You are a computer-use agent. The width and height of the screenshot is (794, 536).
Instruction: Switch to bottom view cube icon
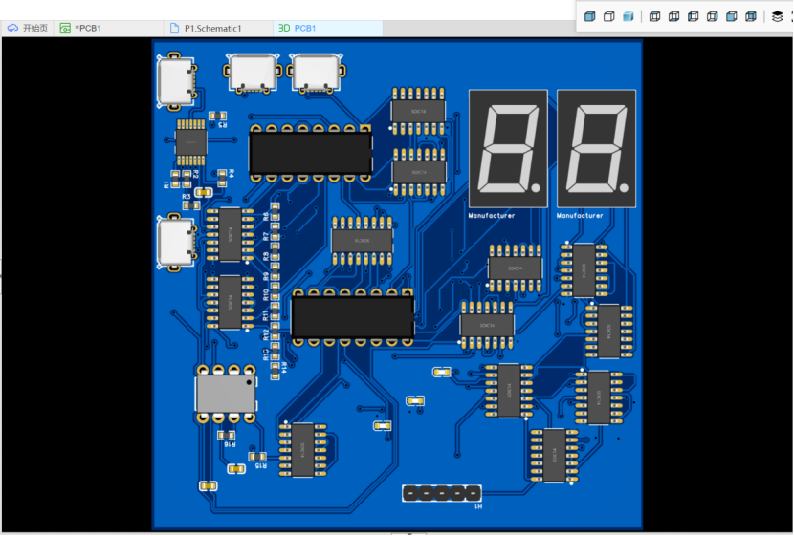coord(674,16)
